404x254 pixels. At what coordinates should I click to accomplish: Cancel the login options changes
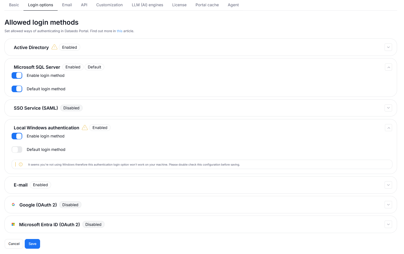pos(14,244)
